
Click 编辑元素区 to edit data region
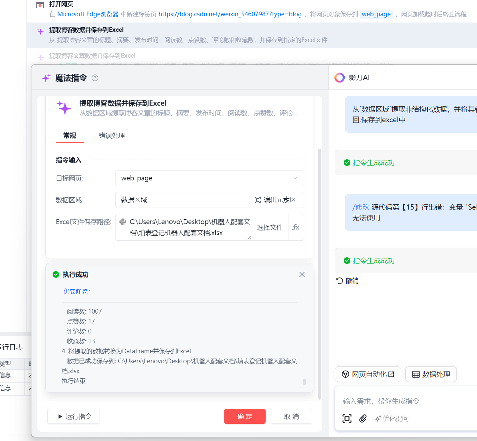pos(275,200)
